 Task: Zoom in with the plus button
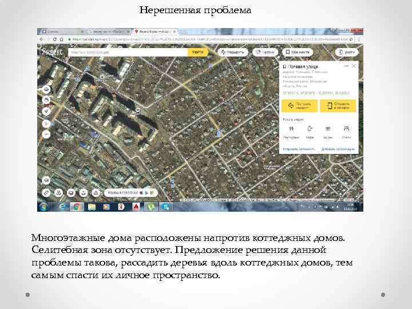(46, 124)
